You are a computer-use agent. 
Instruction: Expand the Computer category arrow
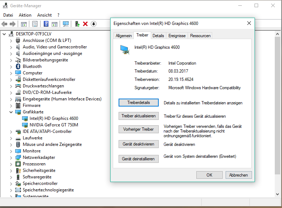coord(11,73)
